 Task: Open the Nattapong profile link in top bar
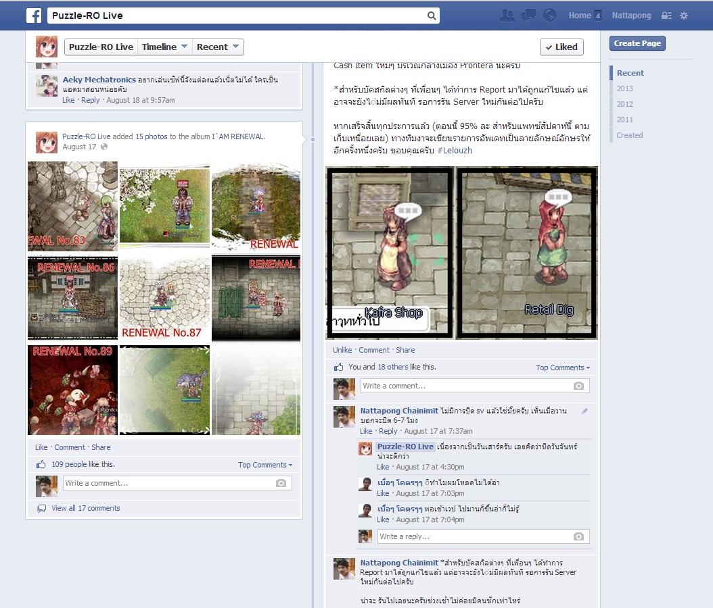[631, 16]
